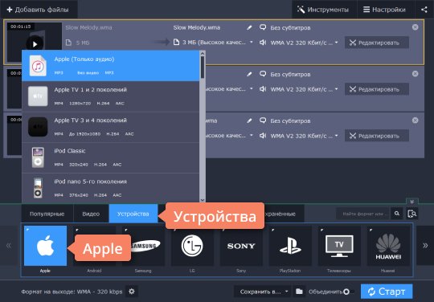Click Добавить файлы button
The height and width of the screenshot is (302, 434).
click(x=38, y=10)
